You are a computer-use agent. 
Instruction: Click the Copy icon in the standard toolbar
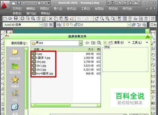point(56,19)
